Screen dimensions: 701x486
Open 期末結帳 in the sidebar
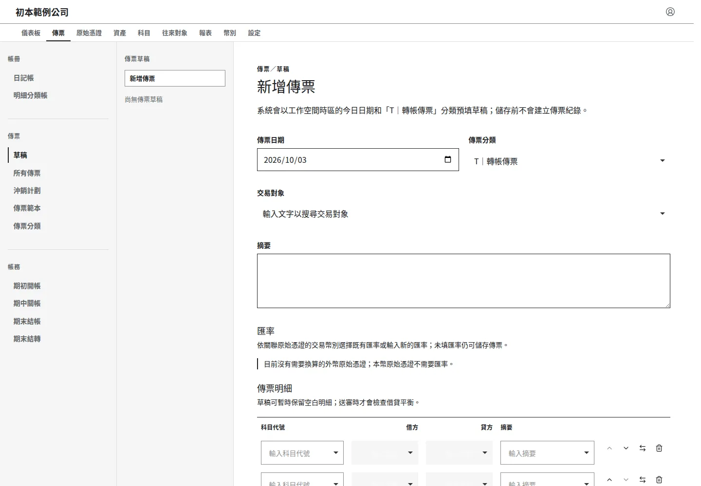tap(58, 321)
